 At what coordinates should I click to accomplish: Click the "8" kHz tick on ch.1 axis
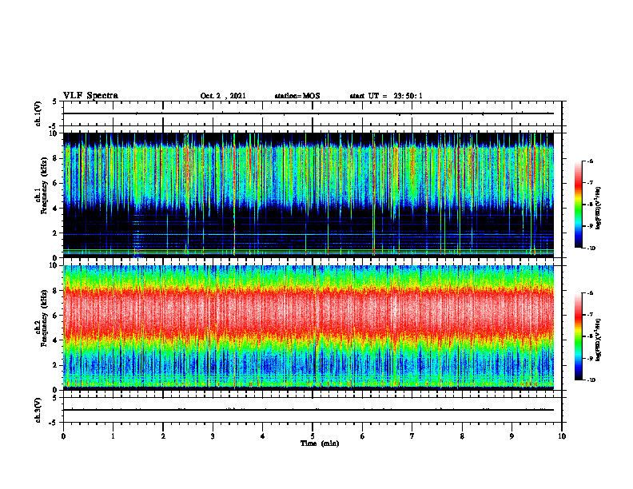click(55, 158)
